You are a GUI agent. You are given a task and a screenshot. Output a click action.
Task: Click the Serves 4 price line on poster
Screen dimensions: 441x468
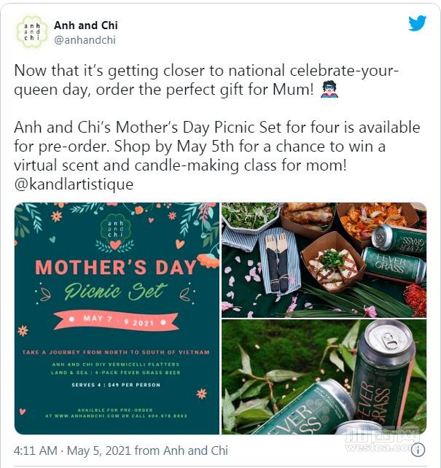[116, 385]
